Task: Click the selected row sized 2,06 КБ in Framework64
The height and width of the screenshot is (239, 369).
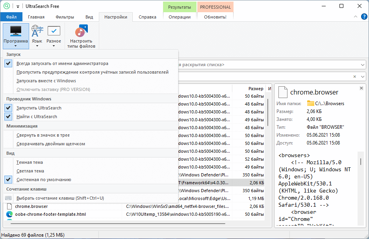Action: coord(221,183)
